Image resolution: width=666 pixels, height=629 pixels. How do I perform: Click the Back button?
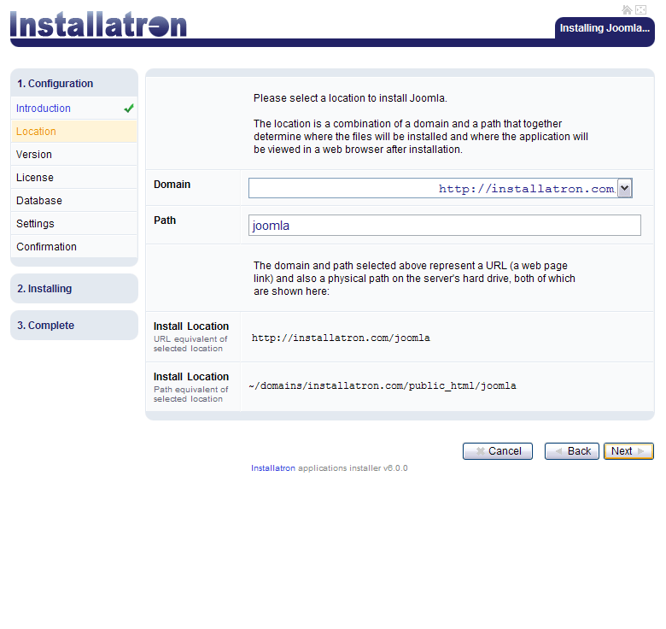point(572,451)
